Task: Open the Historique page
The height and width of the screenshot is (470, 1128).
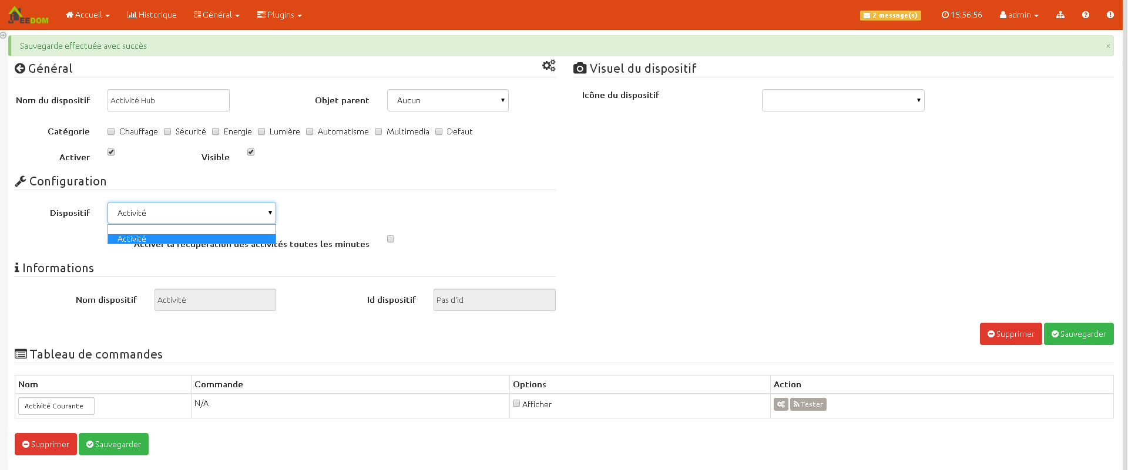Action: (152, 15)
